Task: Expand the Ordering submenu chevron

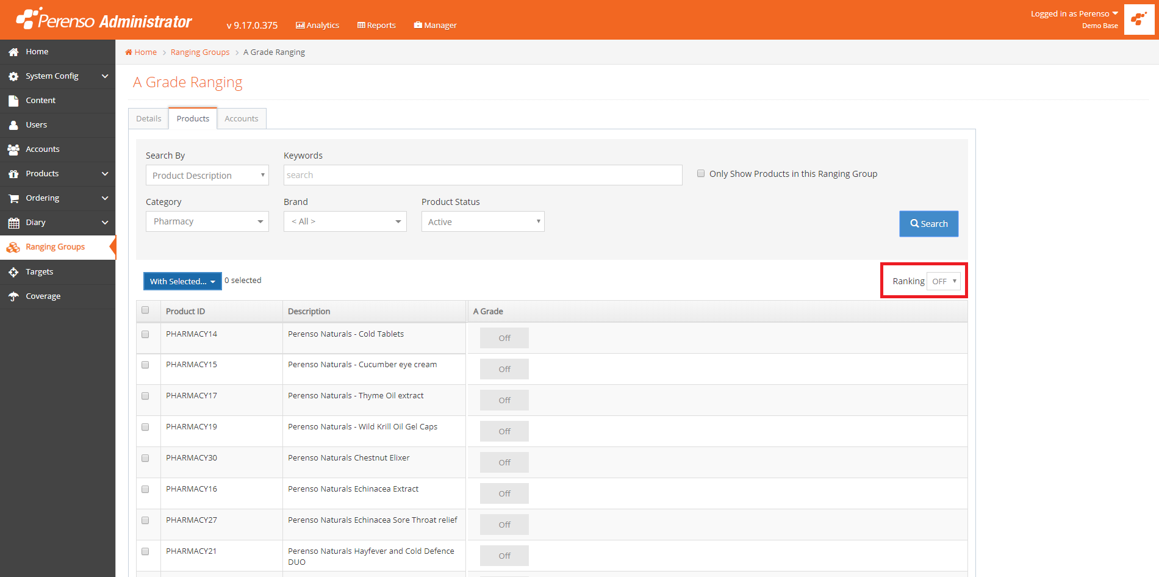Action: [x=105, y=198]
